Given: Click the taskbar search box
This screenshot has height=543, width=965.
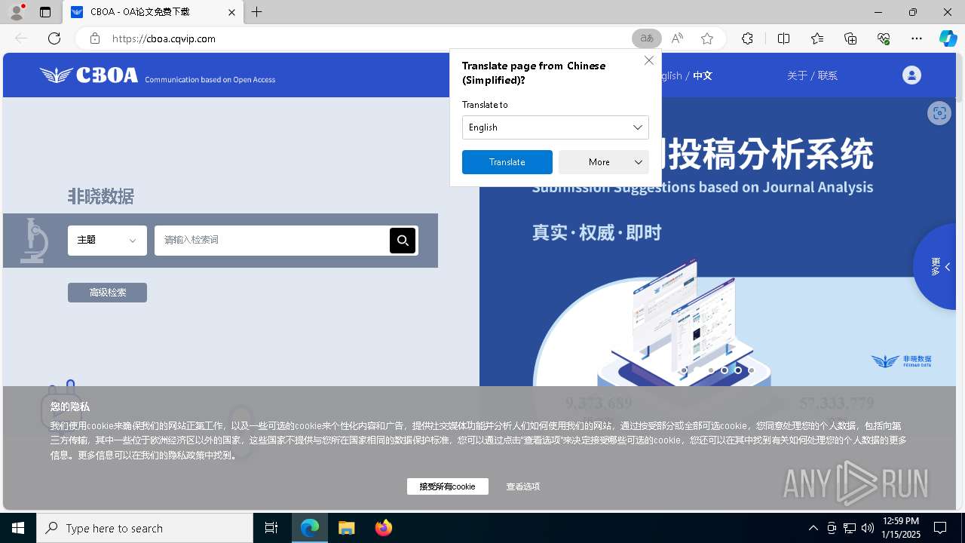Looking at the screenshot, I should tap(145, 528).
